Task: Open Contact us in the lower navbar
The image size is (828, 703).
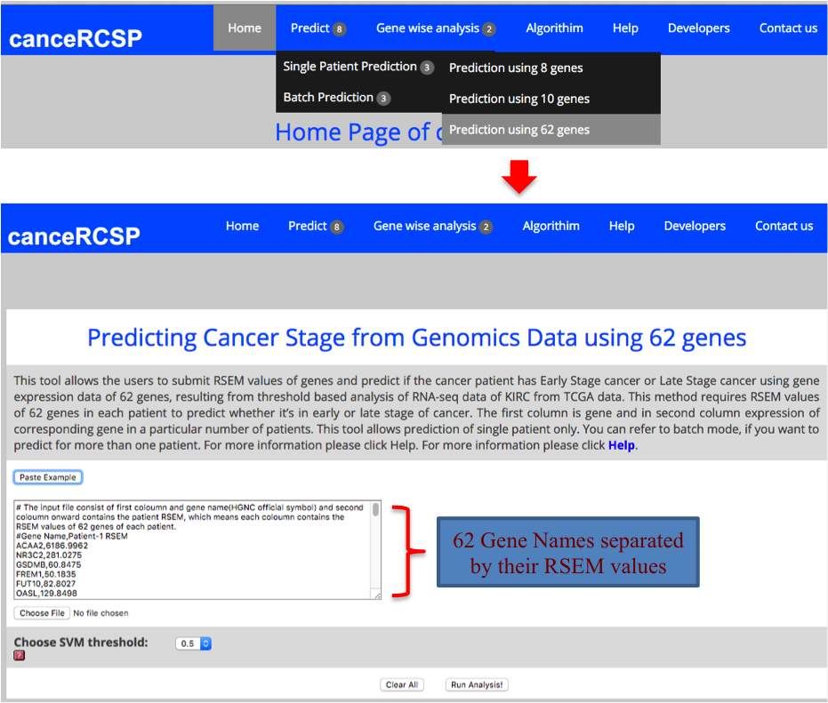Action: coord(784,226)
